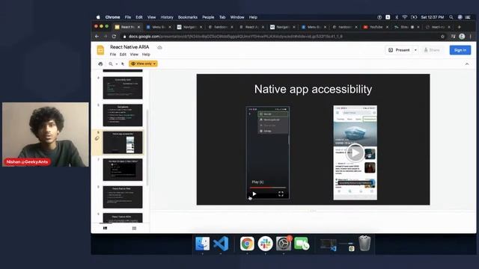The image size is (479, 269).
Task: Click the zoom magnifier tool
Action: pos(111,64)
